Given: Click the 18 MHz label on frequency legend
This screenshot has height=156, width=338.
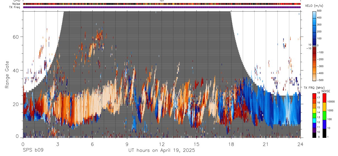Looking at the screenshot, I should pos(318,93).
